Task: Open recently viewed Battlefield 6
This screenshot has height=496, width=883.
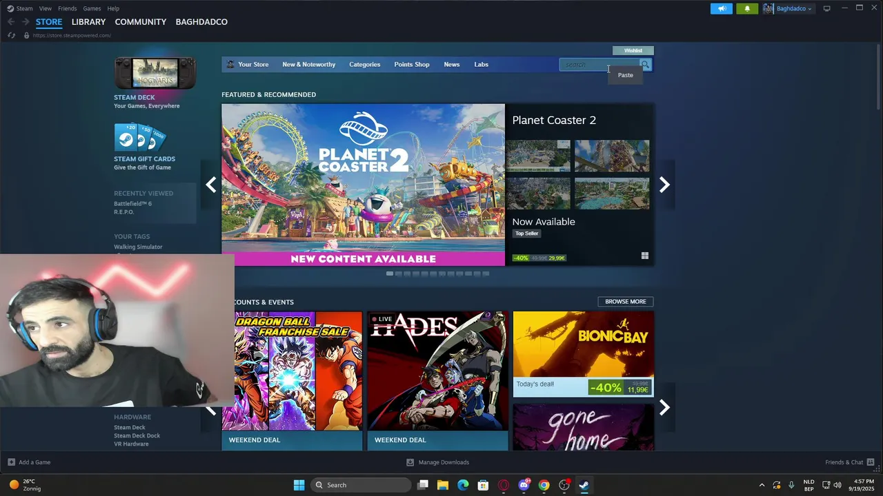Action: [132, 204]
